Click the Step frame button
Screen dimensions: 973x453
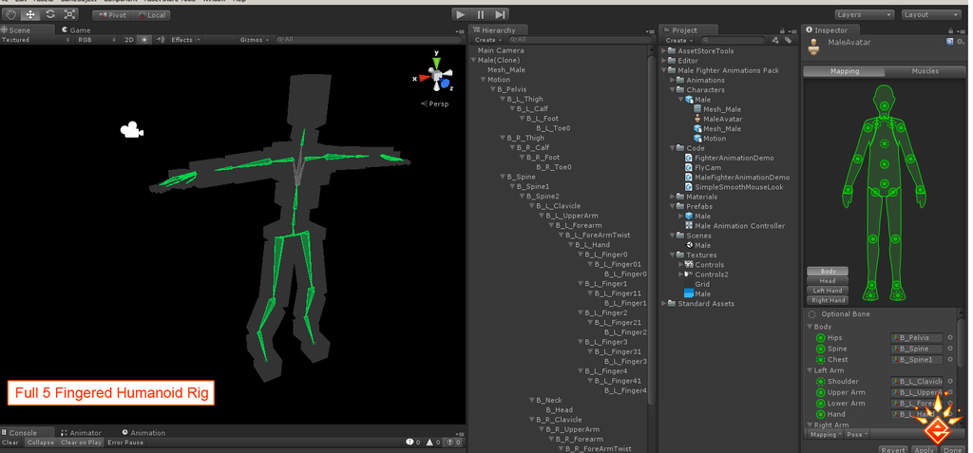[x=500, y=14]
